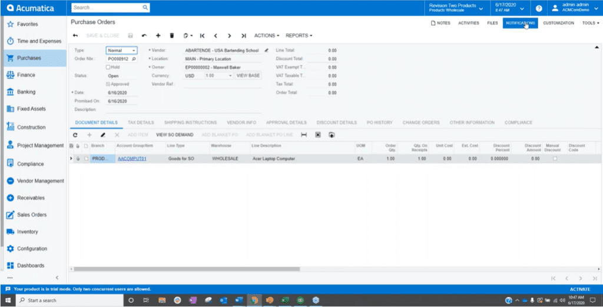Click the Order Nbr lookup magnifier icon
603x307 pixels.
pyautogui.click(x=134, y=59)
